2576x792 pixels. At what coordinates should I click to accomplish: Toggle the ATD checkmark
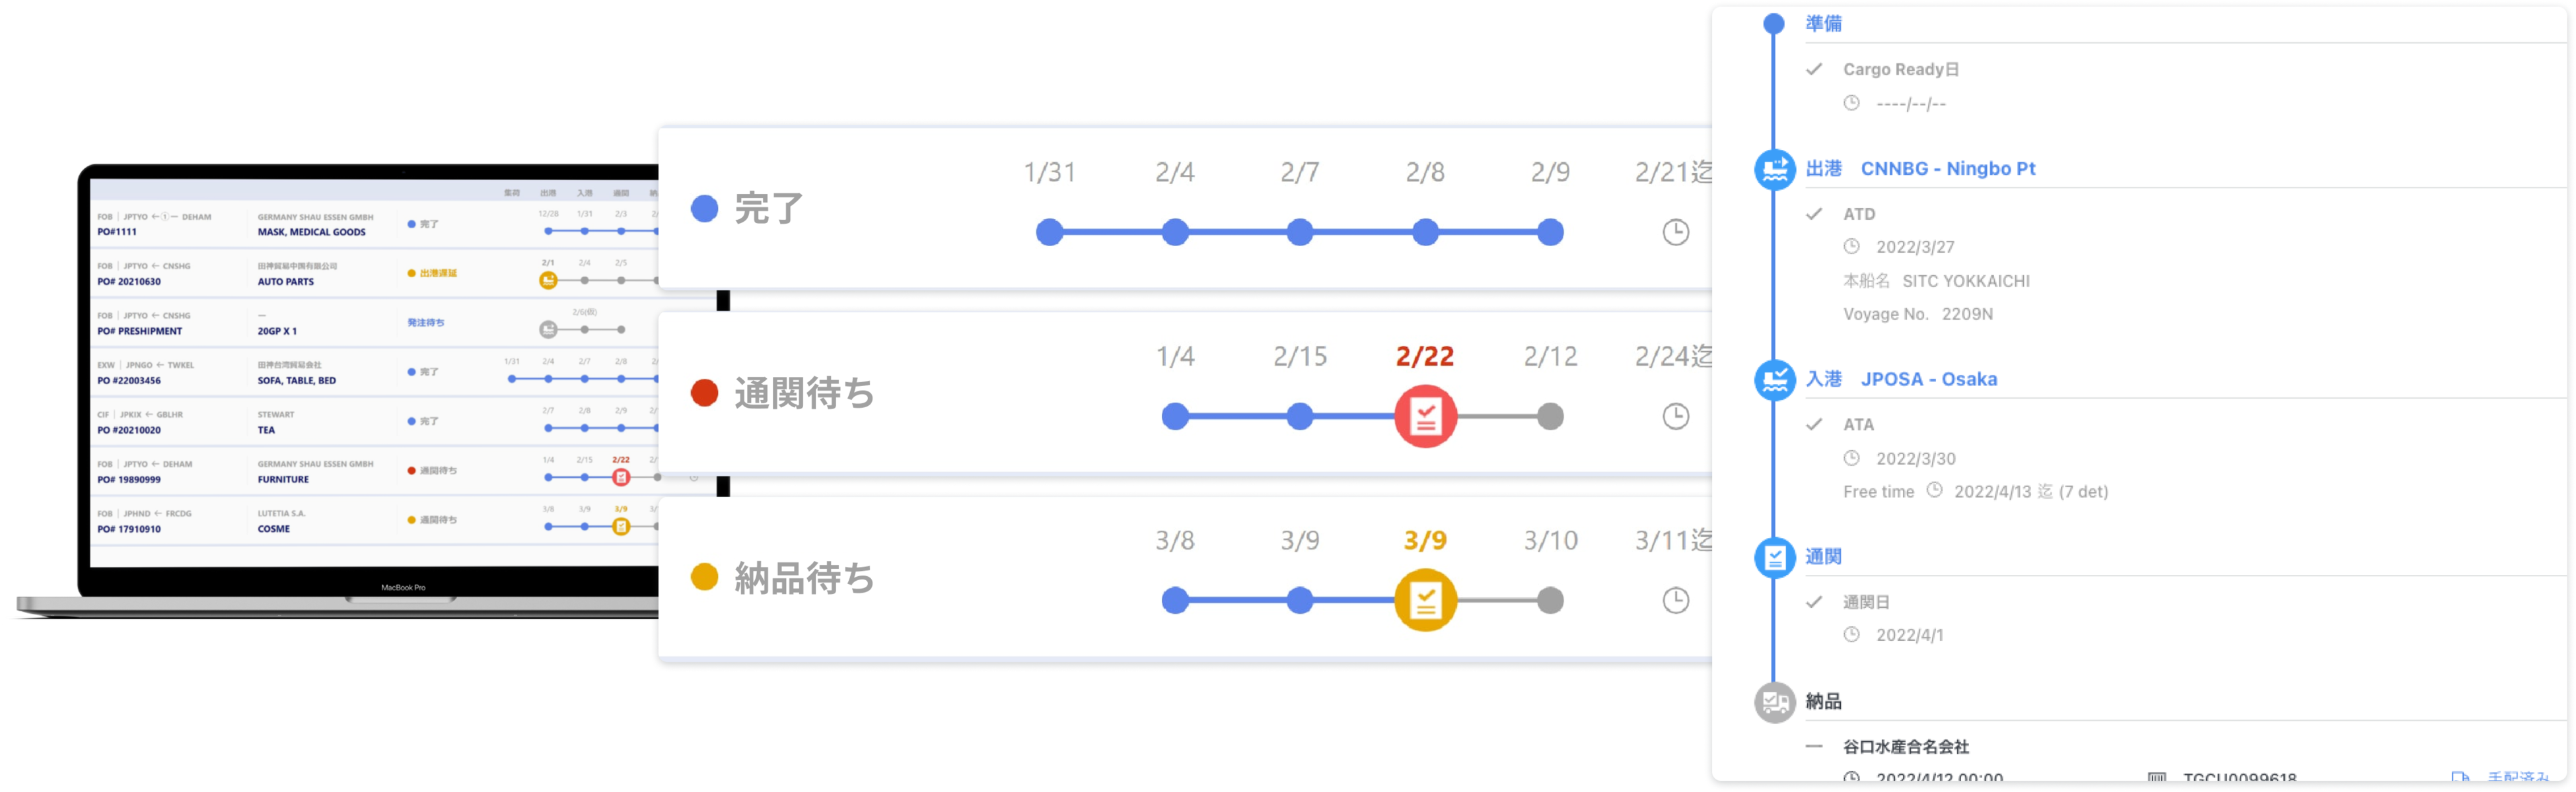[x=1814, y=214]
